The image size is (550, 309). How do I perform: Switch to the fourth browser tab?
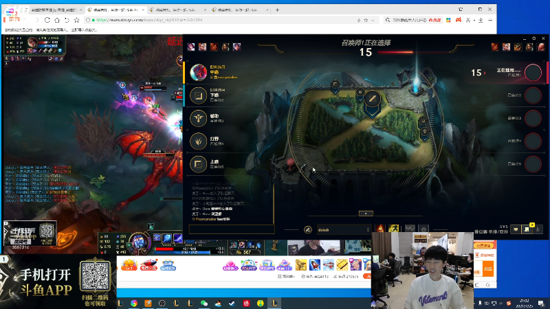pos(239,10)
